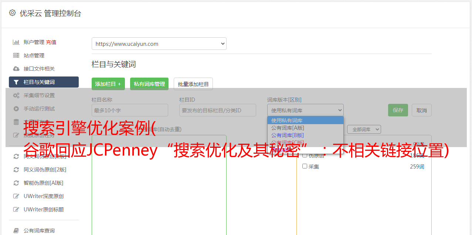The height and width of the screenshot is (235, 472).
Task: Choose the highlighted 使用私有词库 option
Action: click(305, 120)
